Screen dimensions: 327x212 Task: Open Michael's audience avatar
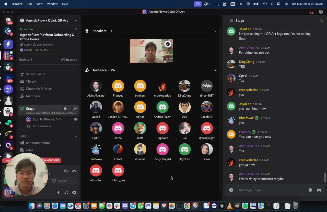[x=140, y=86]
